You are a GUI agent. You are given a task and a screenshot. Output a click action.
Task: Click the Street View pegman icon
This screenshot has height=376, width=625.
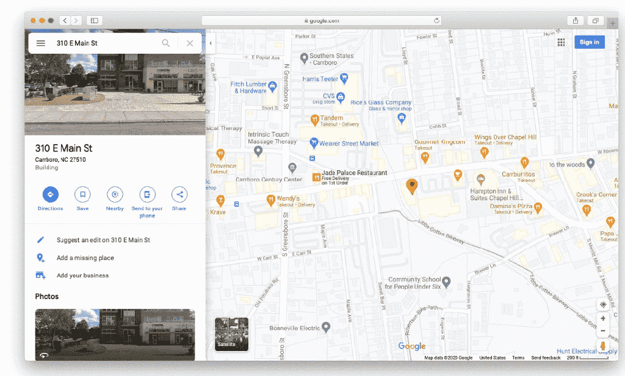point(603,345)
